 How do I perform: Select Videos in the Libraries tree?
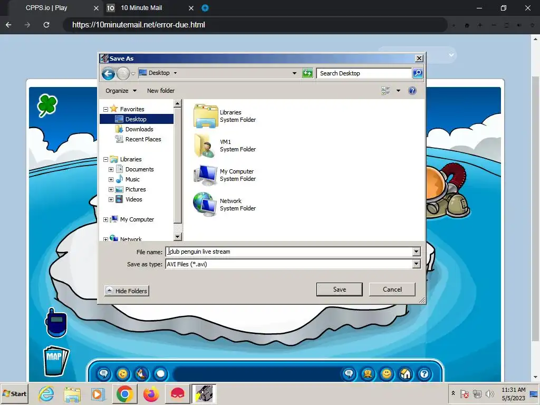coord(133,199)
